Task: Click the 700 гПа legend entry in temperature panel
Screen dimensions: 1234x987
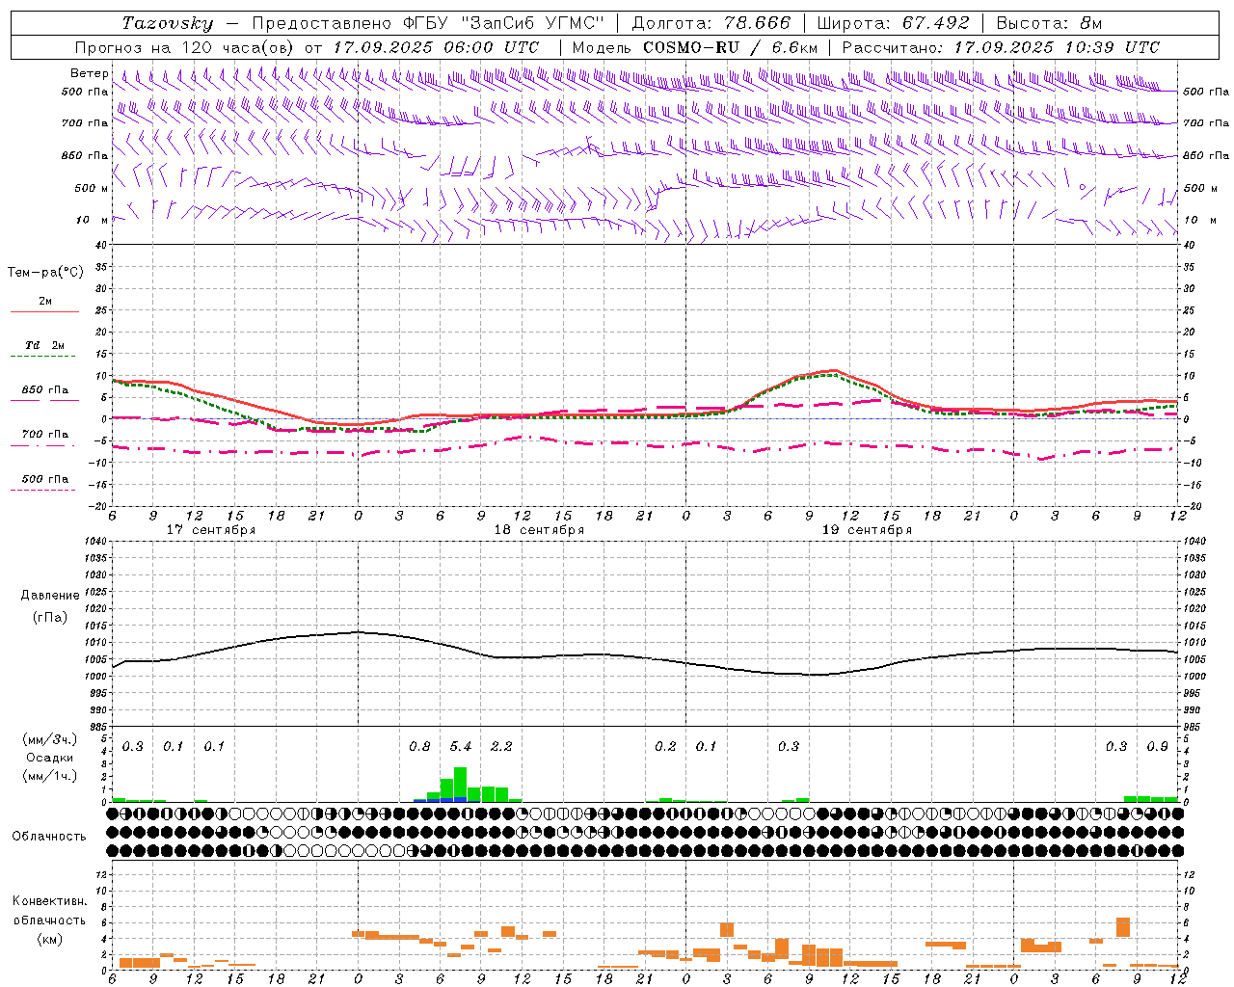Action: tap(44, 435)
